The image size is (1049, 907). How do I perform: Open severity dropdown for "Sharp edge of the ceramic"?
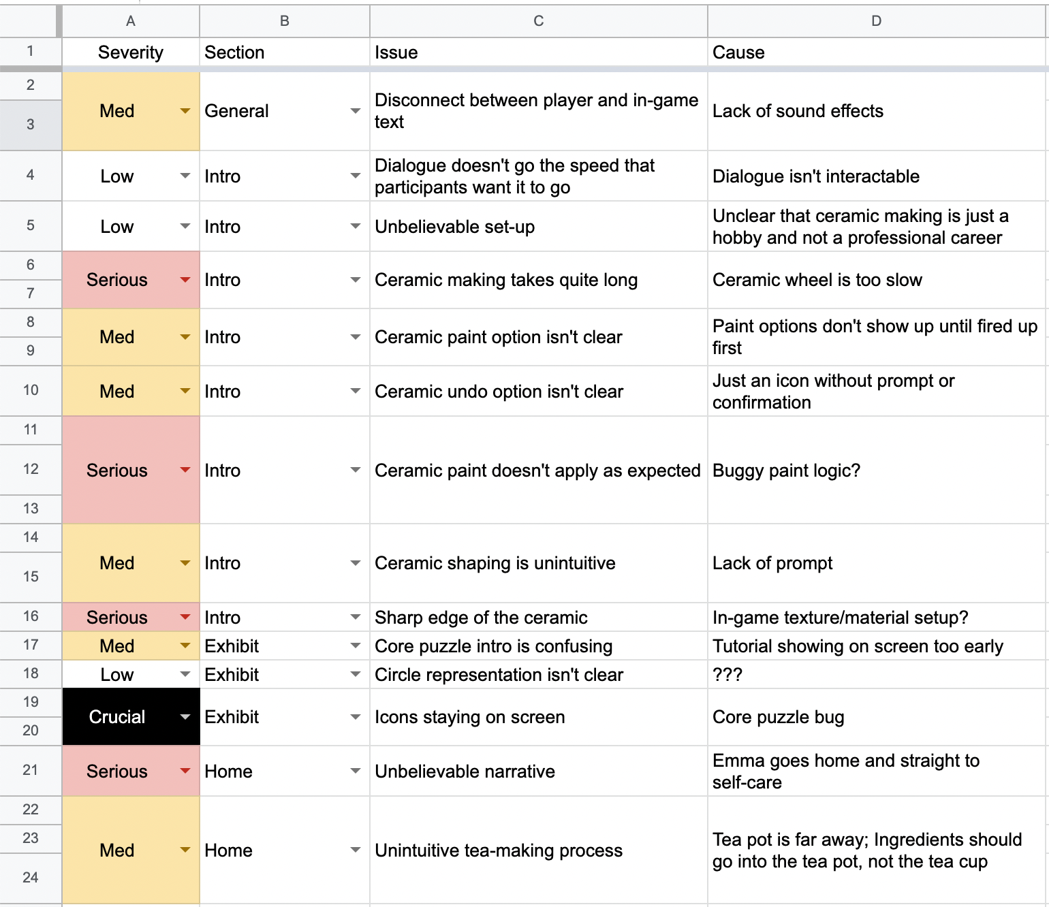[185, 618]
